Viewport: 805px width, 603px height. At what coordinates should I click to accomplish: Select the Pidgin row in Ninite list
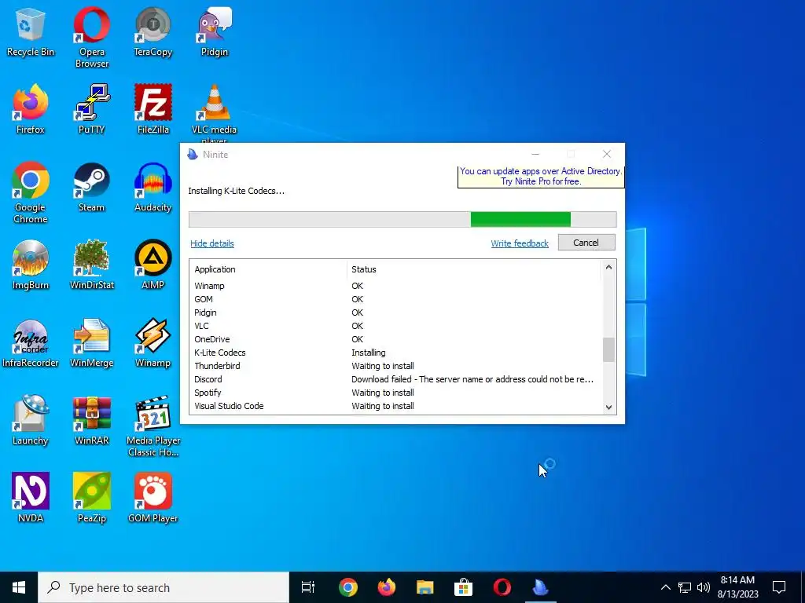pyautogui.click(x=395, y=312)
